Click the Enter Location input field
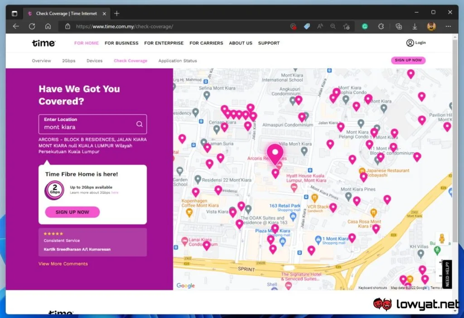This screenshot has width=464, height=318. click(x=92, y=124)
